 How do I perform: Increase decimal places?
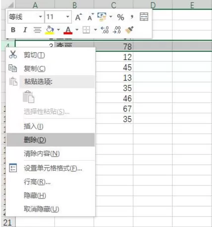pyautogui.click(x=105, y=30)
